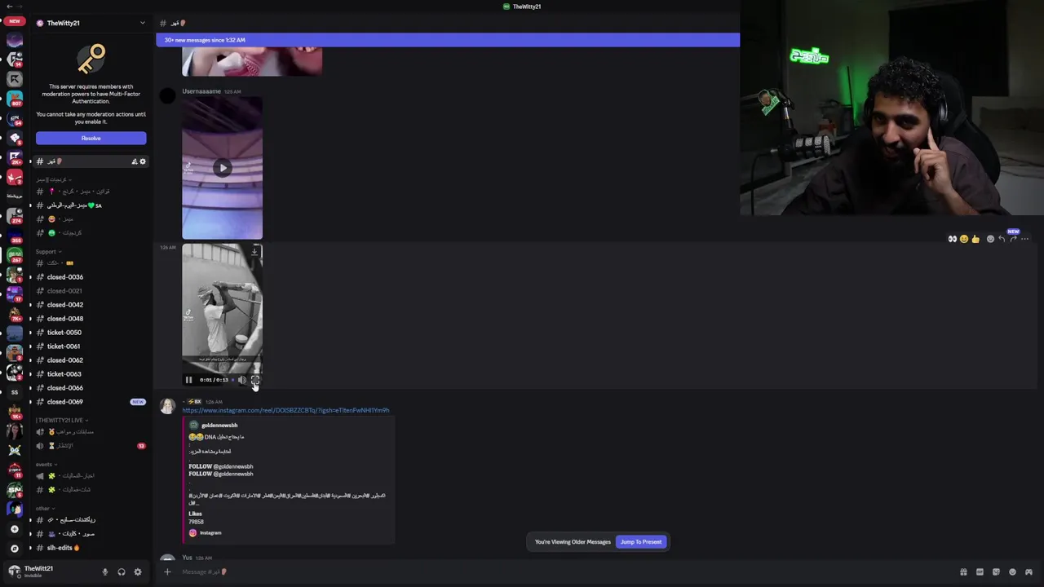
Task: Open the TheWitty21 server header dropdown
Action: [91, 23]
